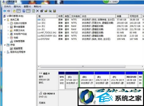Click the 存储 storage icon
This screenshot has width=144, height=106.
tap(8, 45)
